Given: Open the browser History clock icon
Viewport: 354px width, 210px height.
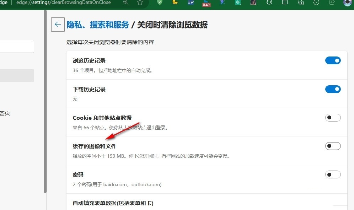Looking at the screenshot, I should click(316, 2).
